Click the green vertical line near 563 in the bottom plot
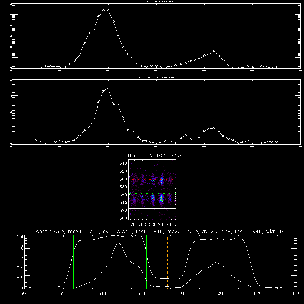The width and height of the screenshot is (304, 304). 147,262
